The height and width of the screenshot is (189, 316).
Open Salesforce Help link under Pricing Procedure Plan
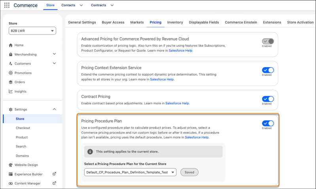point(197,138)
